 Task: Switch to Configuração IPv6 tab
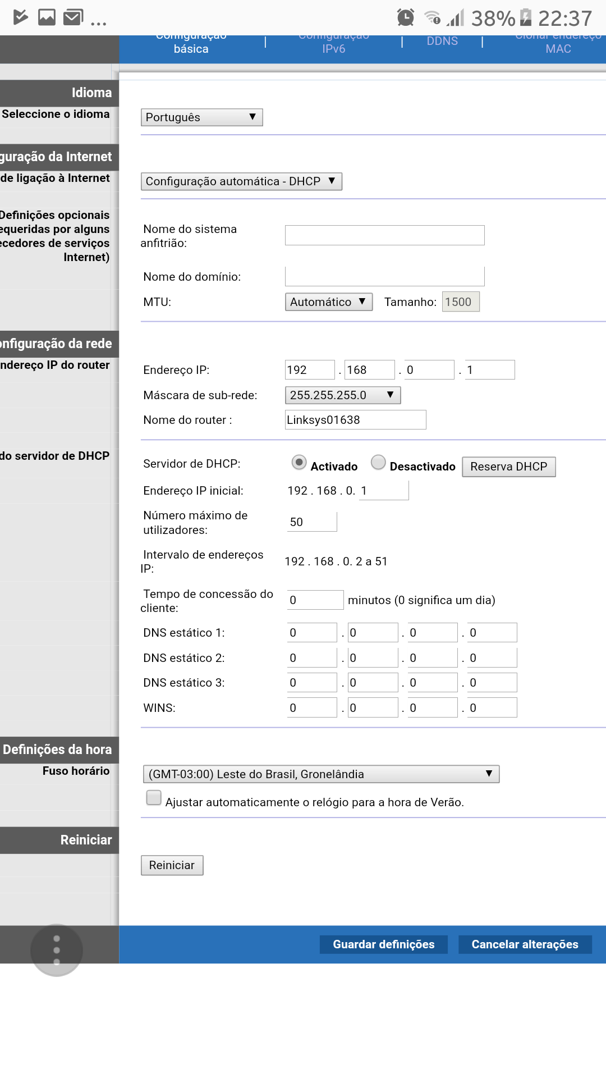pos(334,44)
